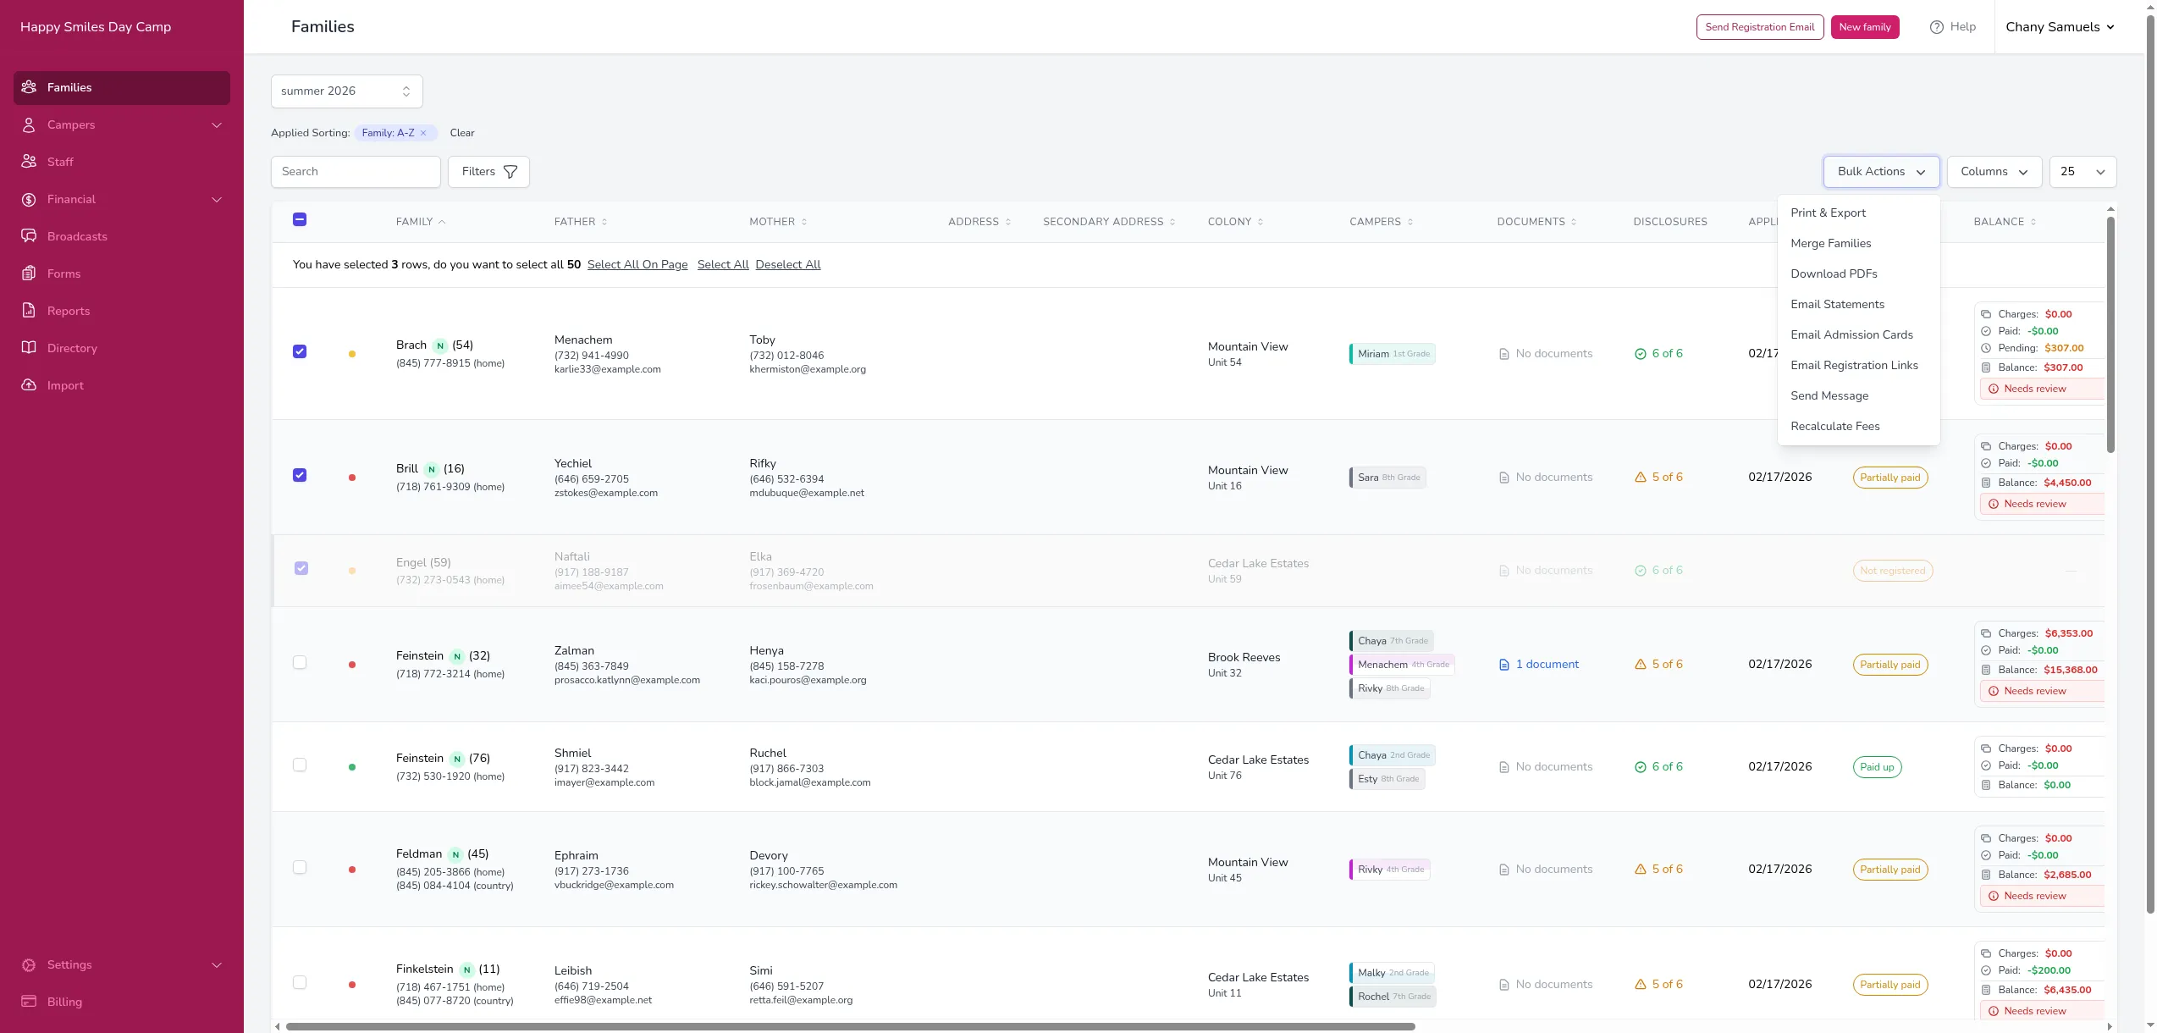
Task: Clear the applied sorting
Action: click(462, 133)
